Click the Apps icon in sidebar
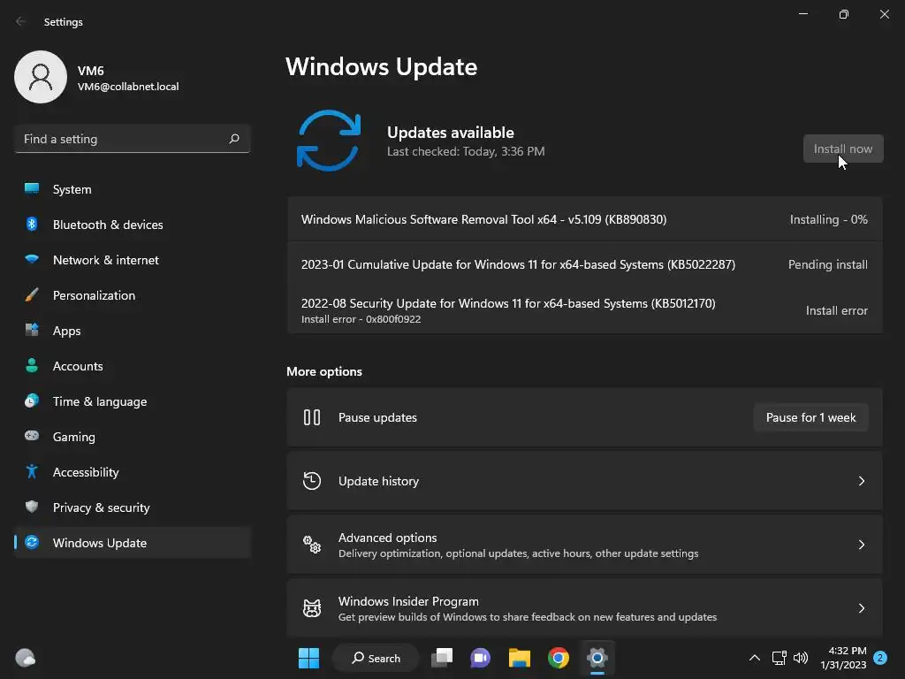This screenshot has width=905, height=679. click(x=32, y=331)
